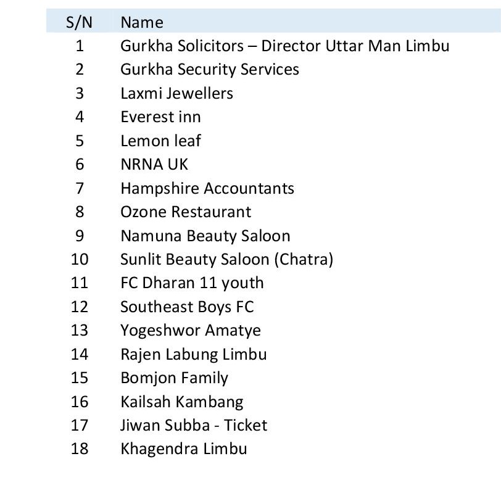This screenshot has height=480, width=501.
Task: Click the Name column header
Action: pos(142,22)
